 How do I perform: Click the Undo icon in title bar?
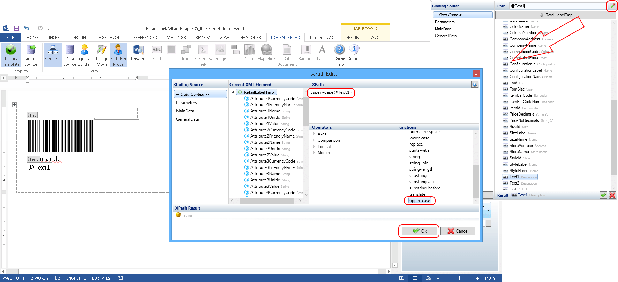point(27,28)
